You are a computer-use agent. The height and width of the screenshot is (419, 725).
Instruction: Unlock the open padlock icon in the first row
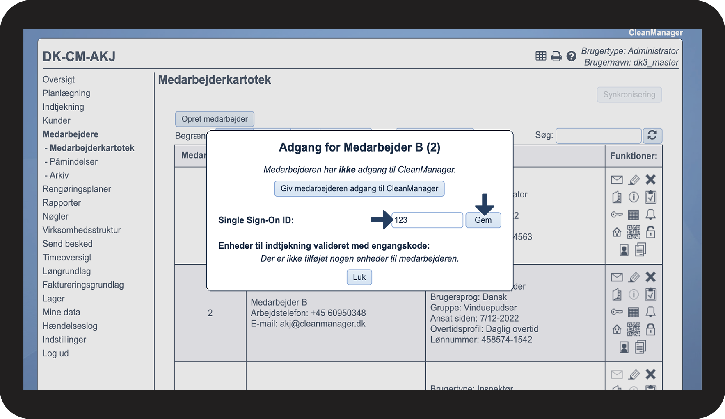(x=652, y=232)
